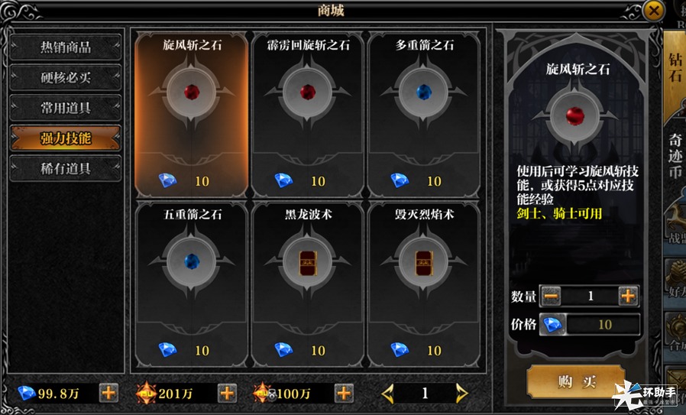The height and width of the screenshot is (415, 686).
Task: Pick the 五重箭之石 blue gem item
Action: 192,284
